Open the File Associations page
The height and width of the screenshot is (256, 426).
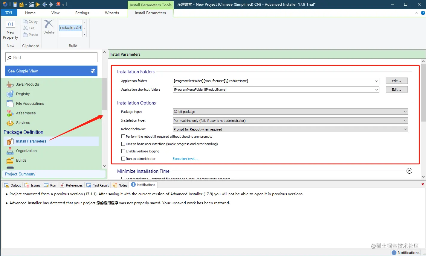[30, 104]
